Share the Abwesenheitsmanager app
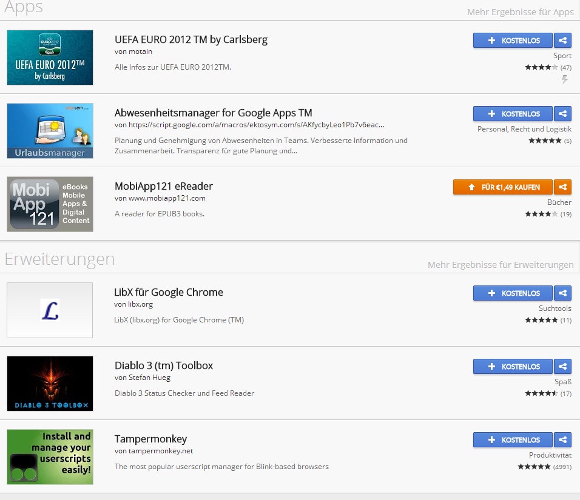 tap(562, 114)
